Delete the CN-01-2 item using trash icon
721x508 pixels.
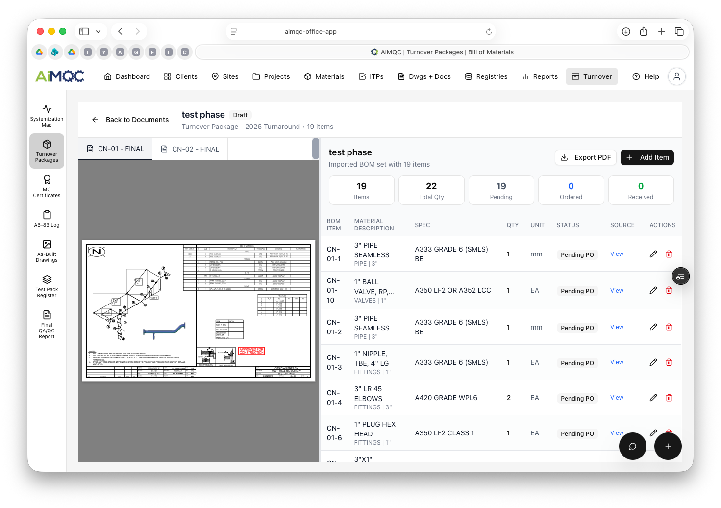coord(669,327)
